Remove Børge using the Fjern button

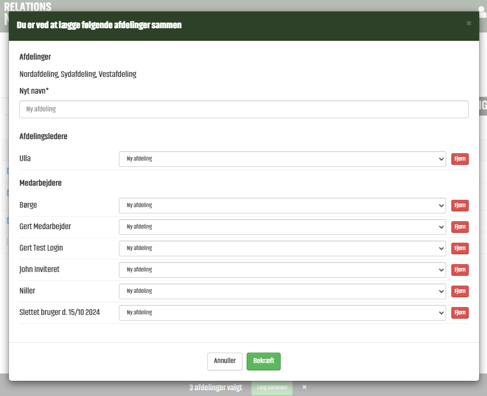click(460, 206)
